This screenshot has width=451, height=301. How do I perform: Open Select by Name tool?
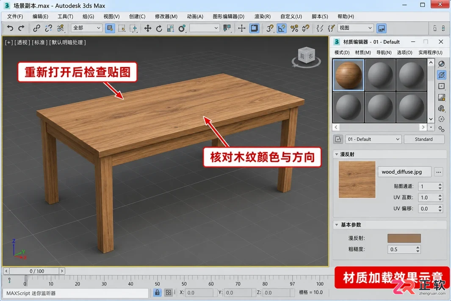122,28
